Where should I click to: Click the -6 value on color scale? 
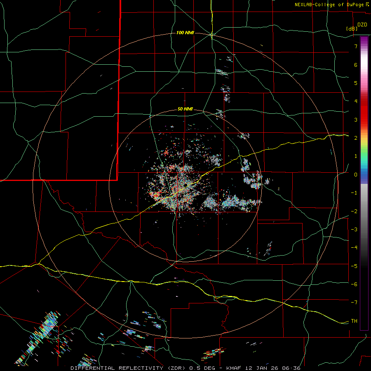pyautogui.click(x=354, y=284)
